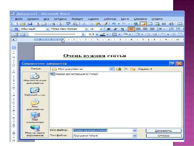Create a new folder icon in dialog
The width and height of the screenshot is (194, 146).
[133, 69]
